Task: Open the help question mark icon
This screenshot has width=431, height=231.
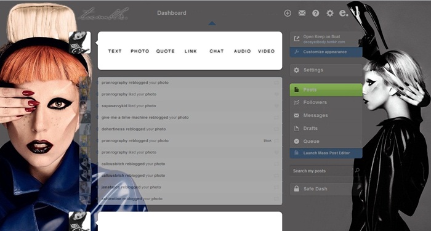Action: 315,13
